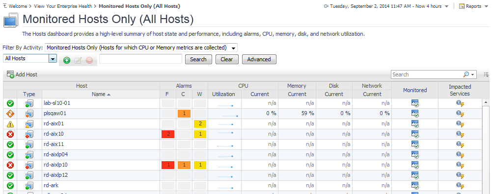Screen dimensions: 492x194
Task: Click Impacted Services icon for rd-aix01
Action: 460,124
